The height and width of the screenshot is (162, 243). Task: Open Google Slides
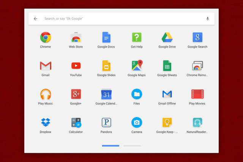point(106,66)
